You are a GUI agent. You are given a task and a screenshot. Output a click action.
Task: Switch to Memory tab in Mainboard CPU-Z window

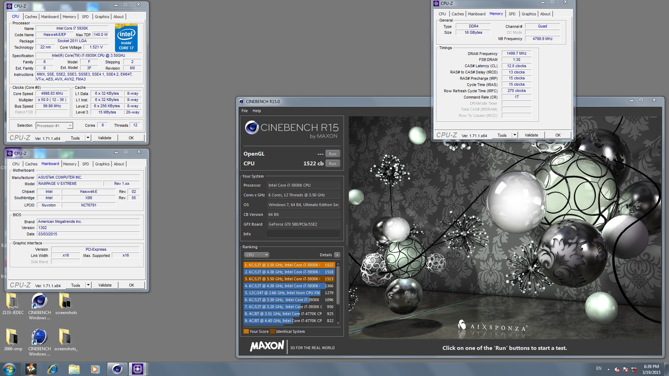pos(70,164)
